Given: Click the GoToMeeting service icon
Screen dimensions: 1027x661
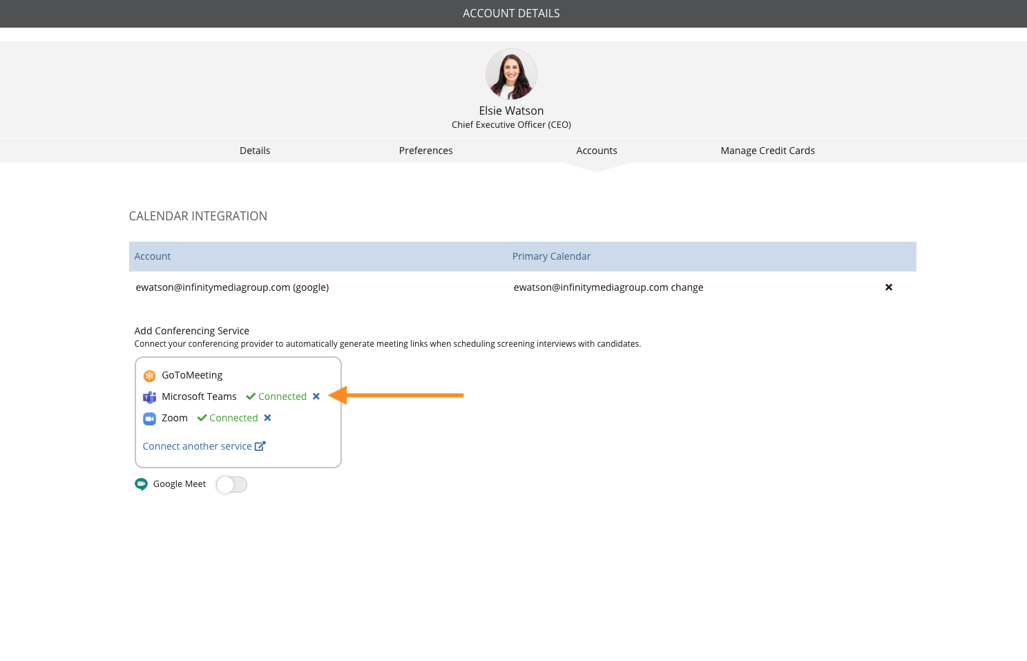Looking at the screenshot, I should (x=149, y=376).
